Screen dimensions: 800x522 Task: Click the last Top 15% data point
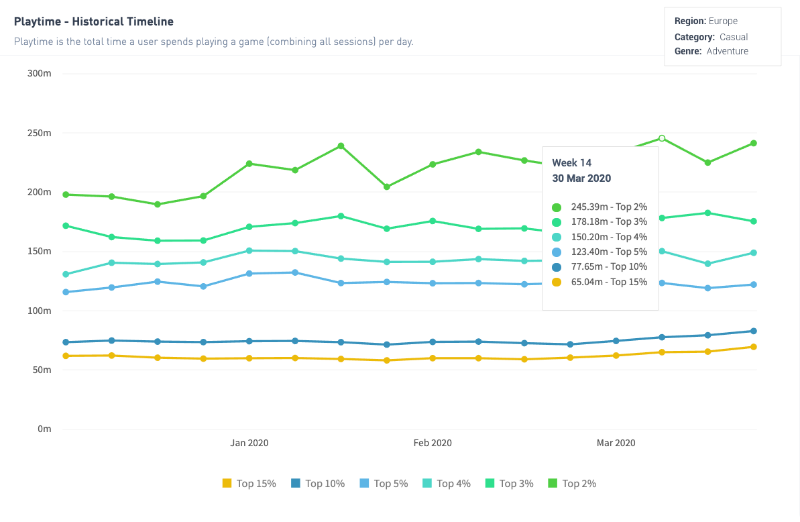point(754,347)
